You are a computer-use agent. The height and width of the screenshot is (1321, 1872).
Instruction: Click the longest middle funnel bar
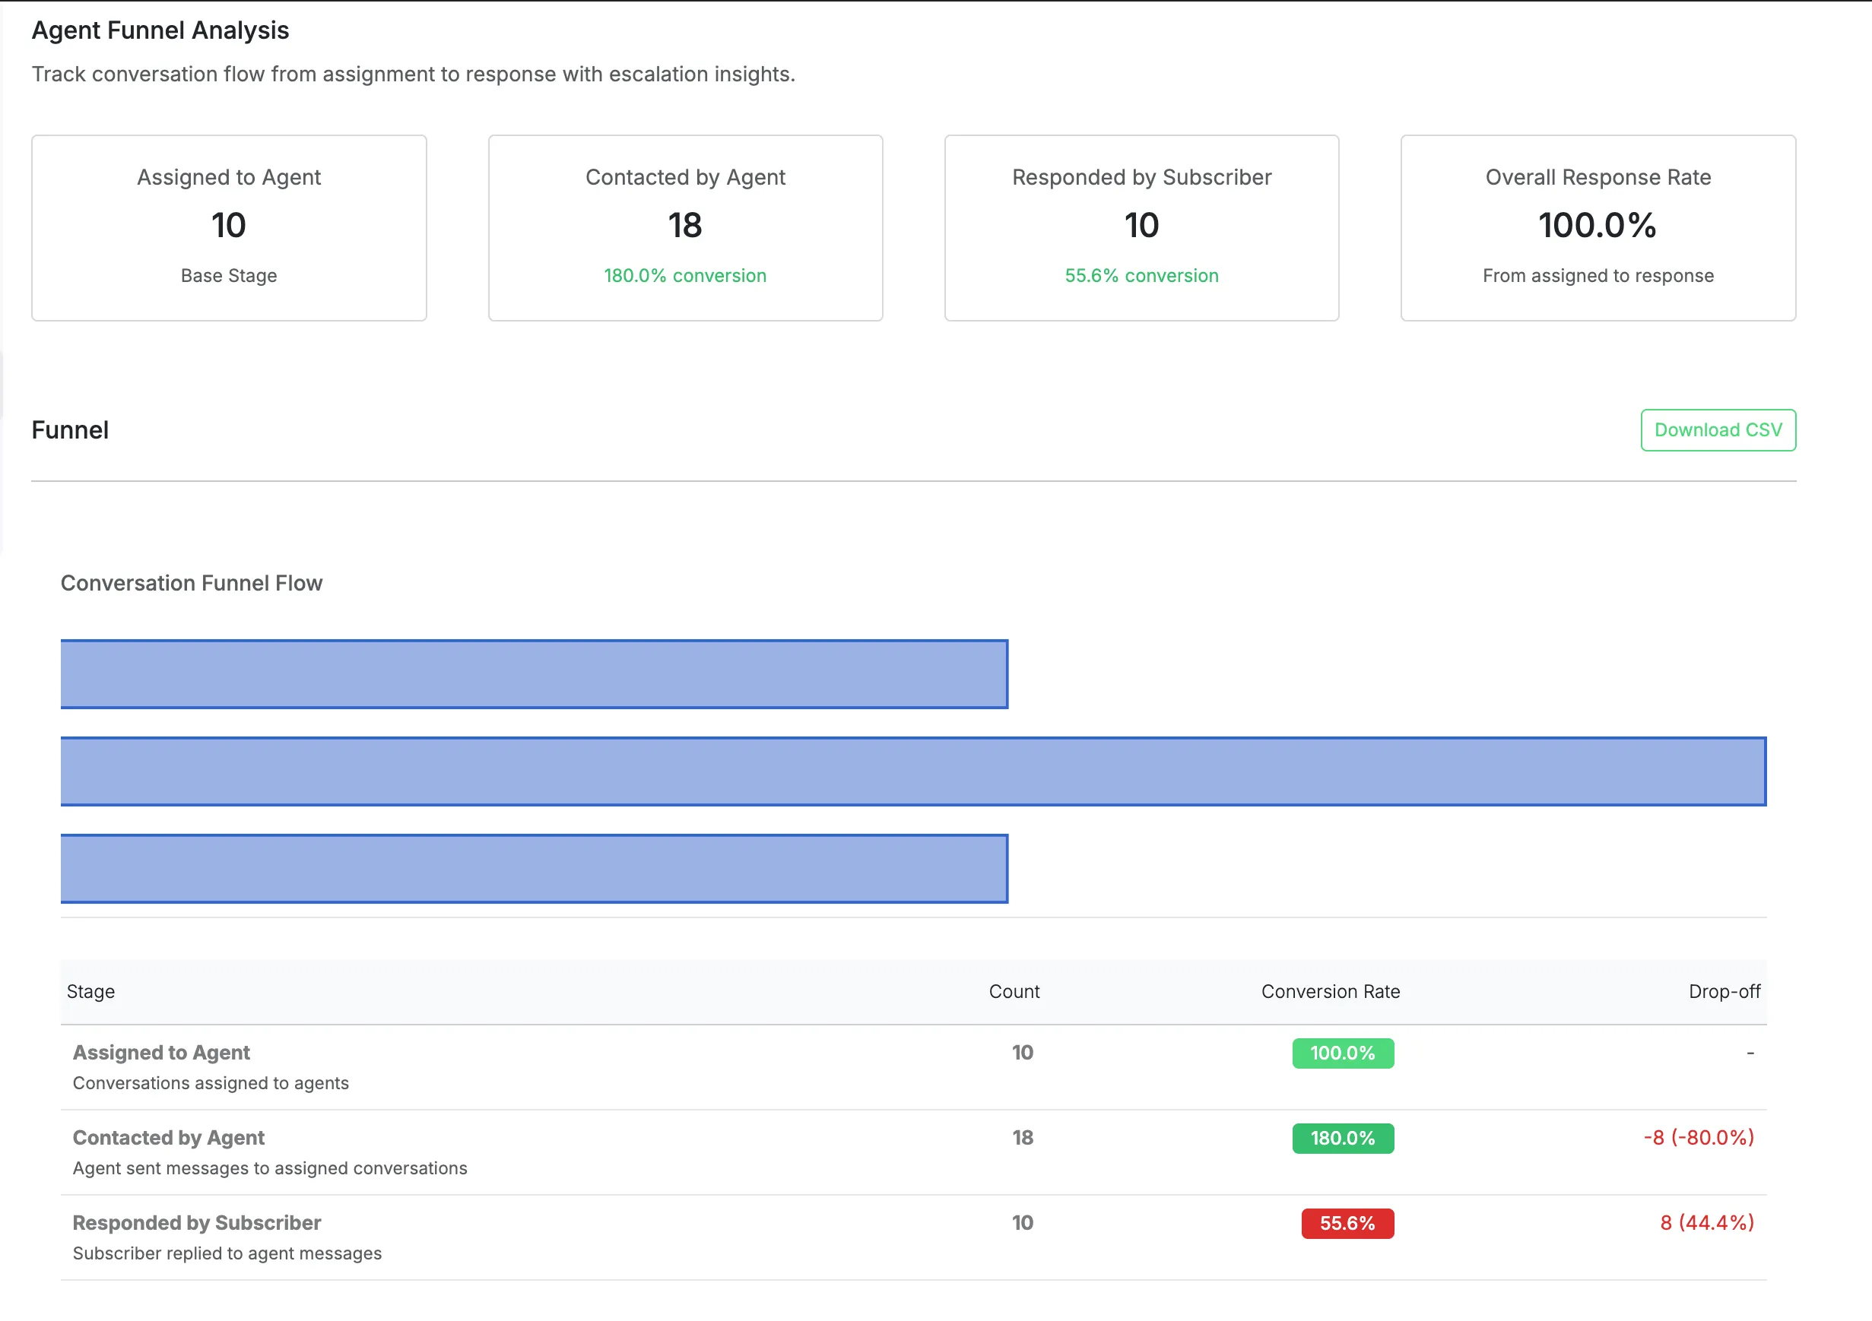point(913,771)
